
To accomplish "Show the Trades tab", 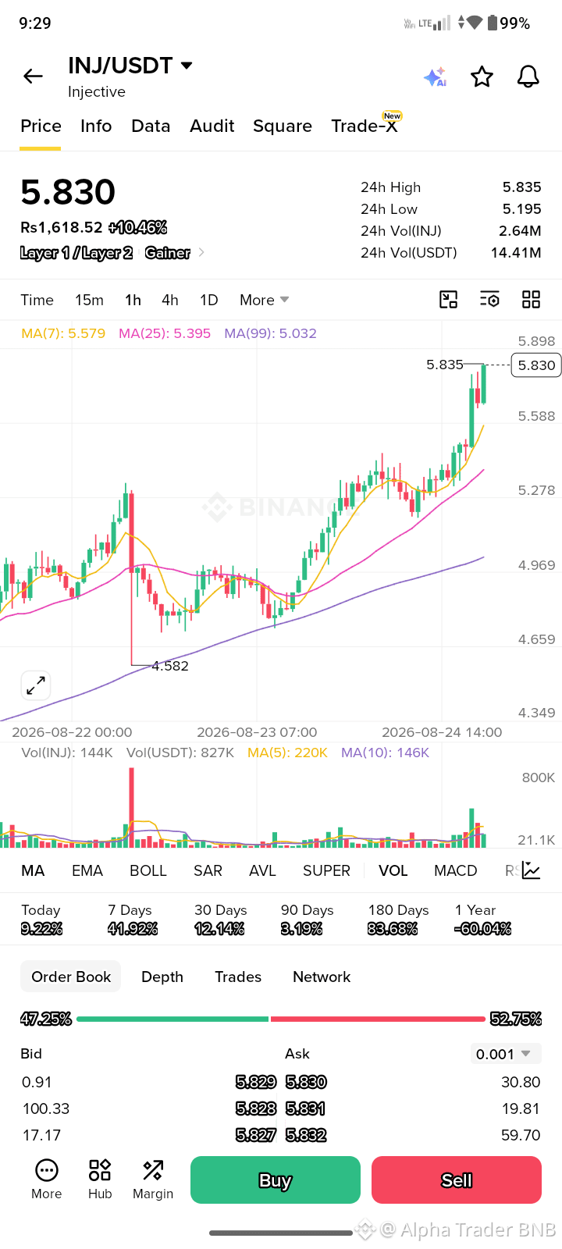I will [238, 977].
